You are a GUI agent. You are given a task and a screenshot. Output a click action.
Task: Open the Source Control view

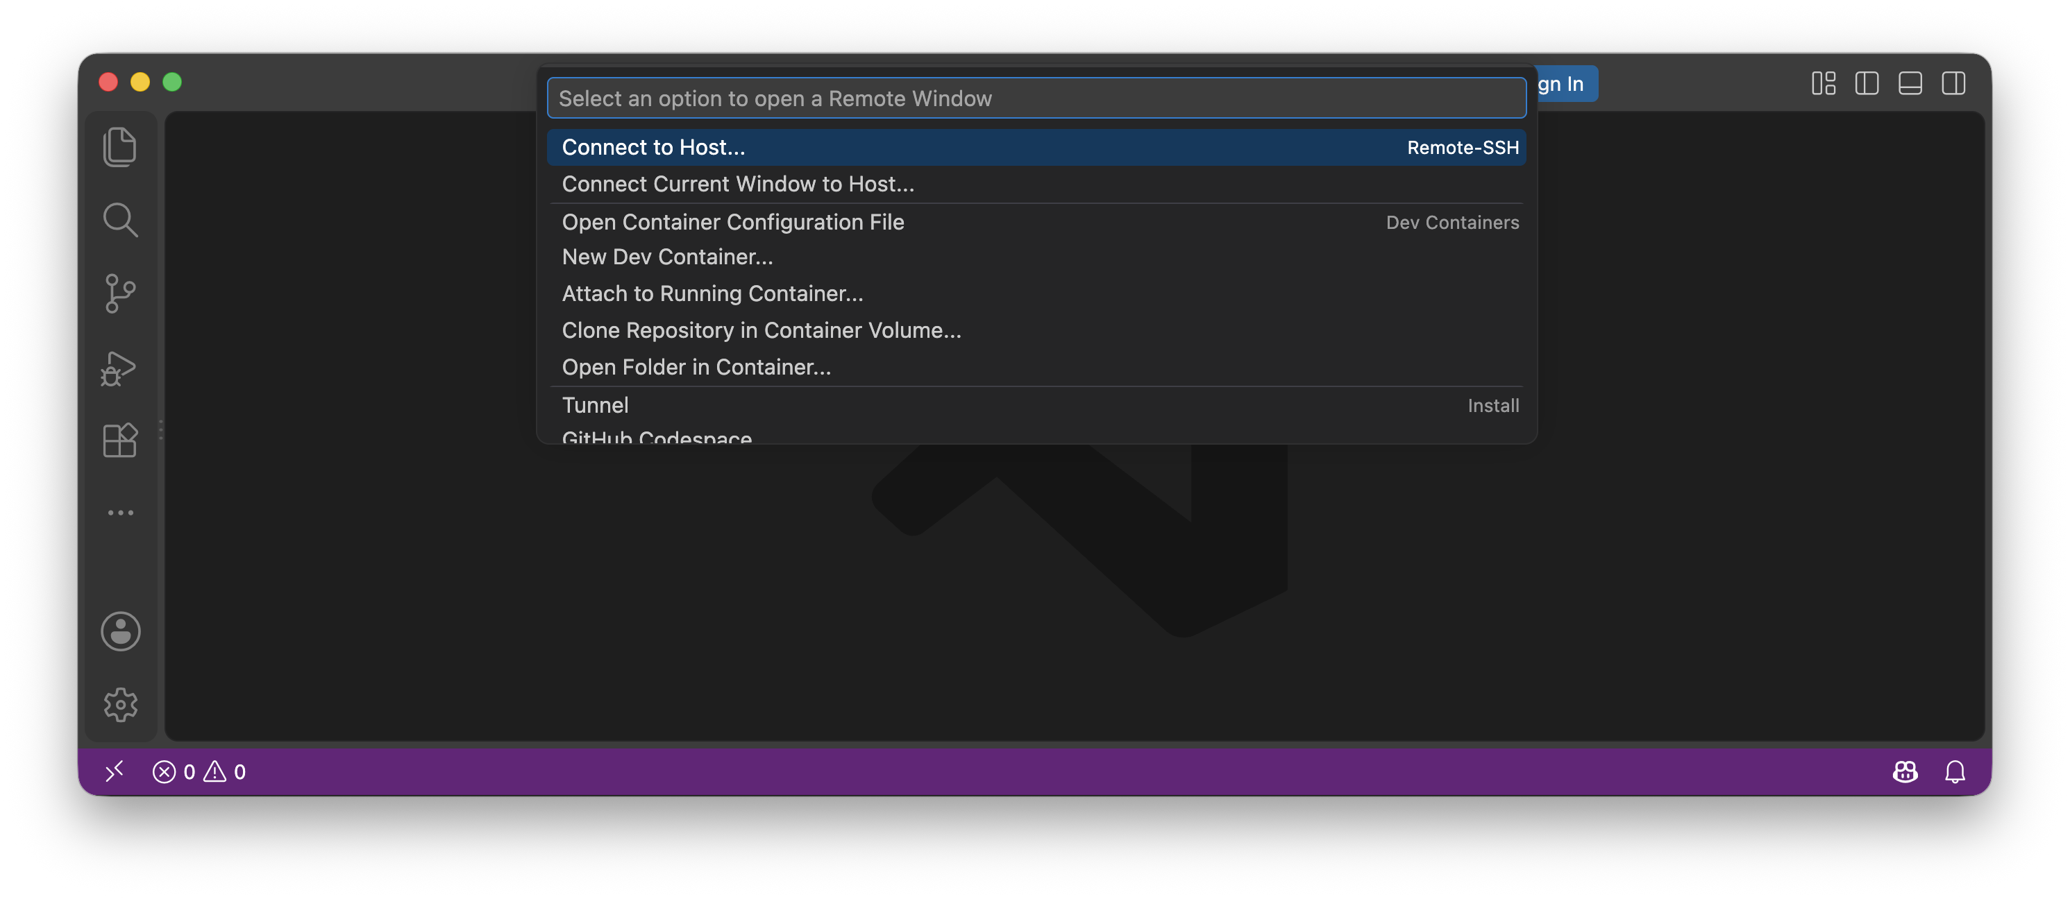(121, 294)
